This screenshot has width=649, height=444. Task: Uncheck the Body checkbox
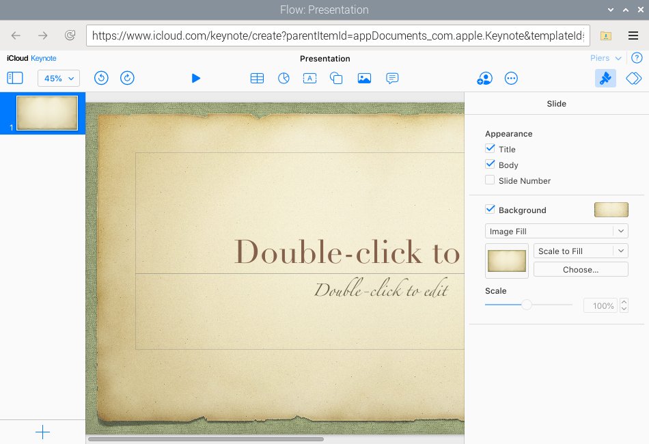coord(490,164)
